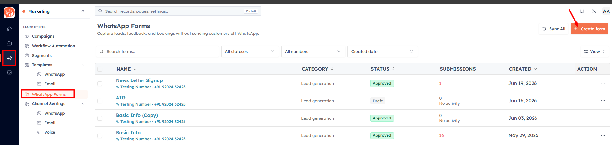612x145 pixels.
Task: Click the Segments pie icon in sidebar
Action: coord(27,56)
